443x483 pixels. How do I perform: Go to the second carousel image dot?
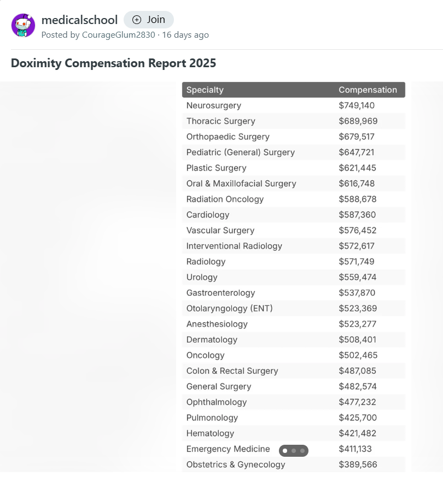point(294,451)
